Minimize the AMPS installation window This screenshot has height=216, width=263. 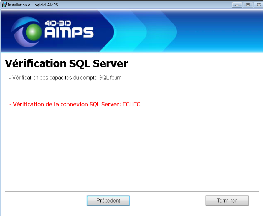237,5
